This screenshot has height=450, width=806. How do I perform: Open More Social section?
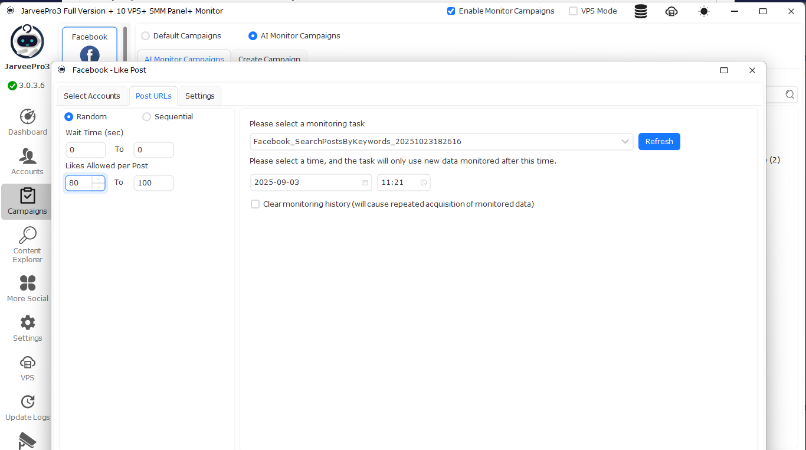27,283
